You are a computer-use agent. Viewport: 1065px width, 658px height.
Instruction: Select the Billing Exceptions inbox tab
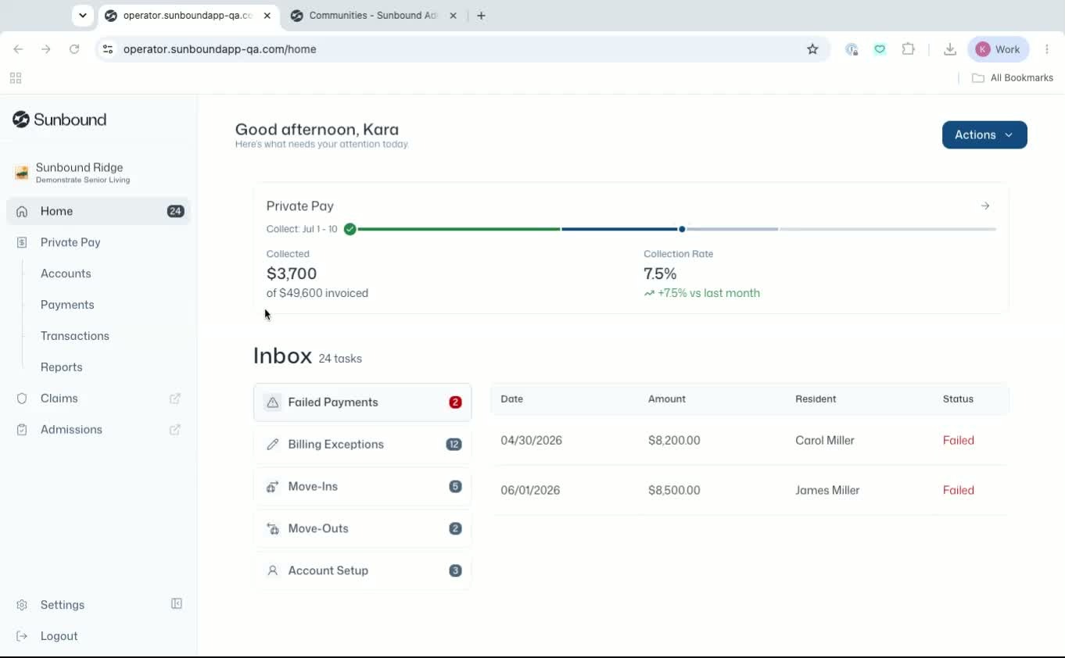click(x=363, y=445)
